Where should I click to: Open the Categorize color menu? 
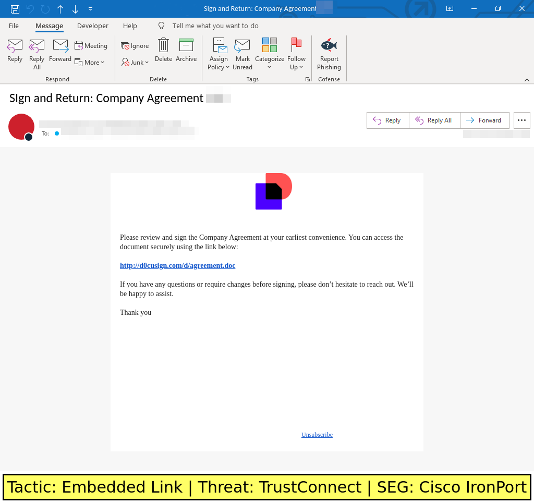[x=269, y=54]
